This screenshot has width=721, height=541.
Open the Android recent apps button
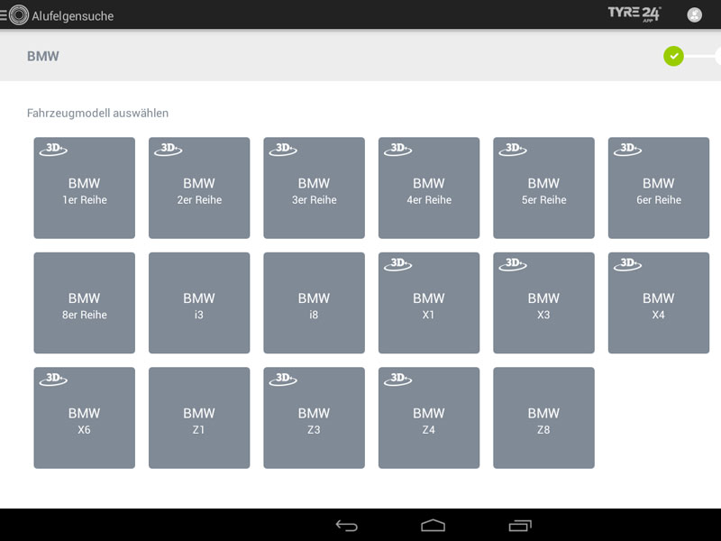tap(520, 526)
